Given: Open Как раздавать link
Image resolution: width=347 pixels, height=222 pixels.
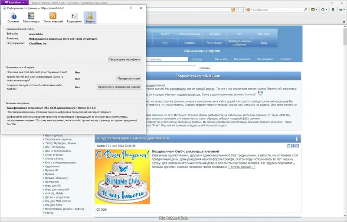Looking at the screenshot, I should click(x=265, y=59).
